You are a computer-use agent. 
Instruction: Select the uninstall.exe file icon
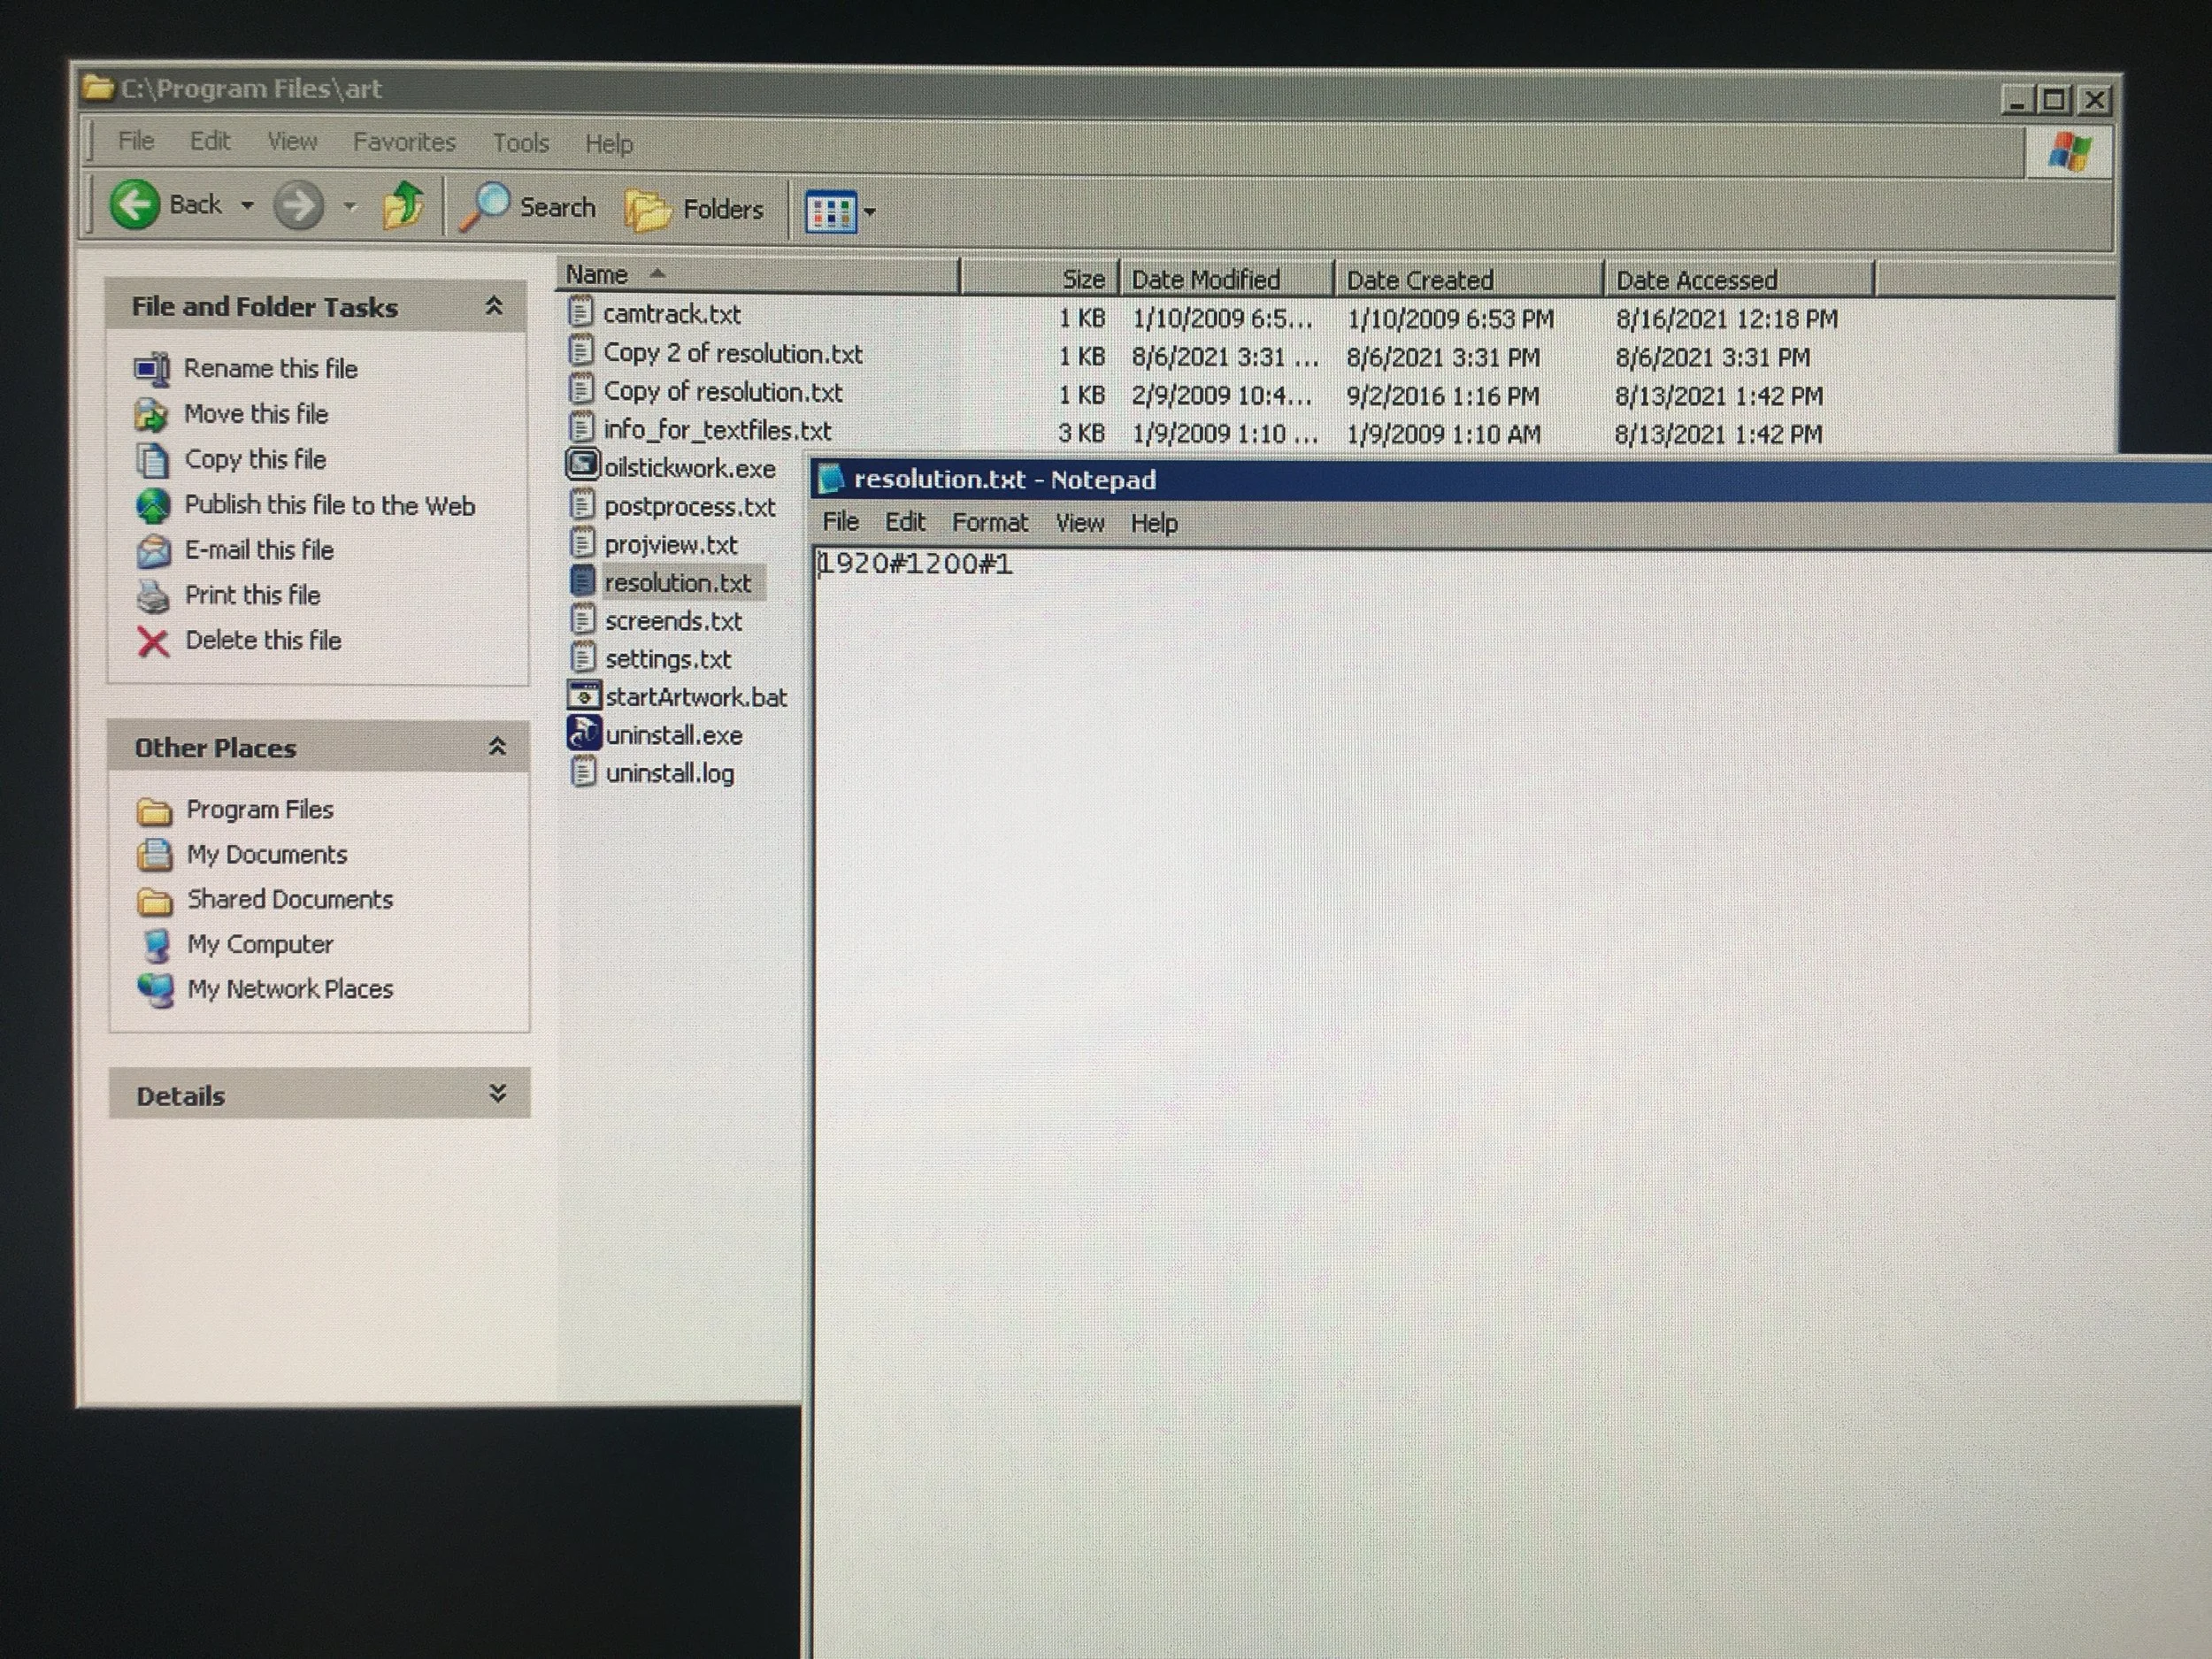pyautogui.click(x=584, y=734)
